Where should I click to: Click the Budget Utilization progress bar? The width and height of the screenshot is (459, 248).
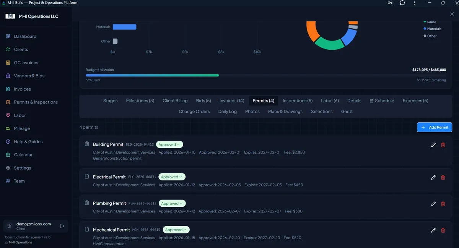[266, 75]
